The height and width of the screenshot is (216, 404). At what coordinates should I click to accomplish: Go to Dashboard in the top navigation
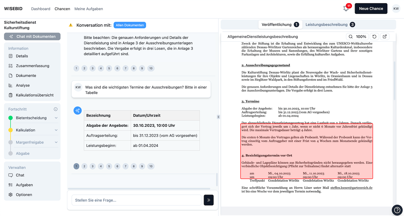41,9
